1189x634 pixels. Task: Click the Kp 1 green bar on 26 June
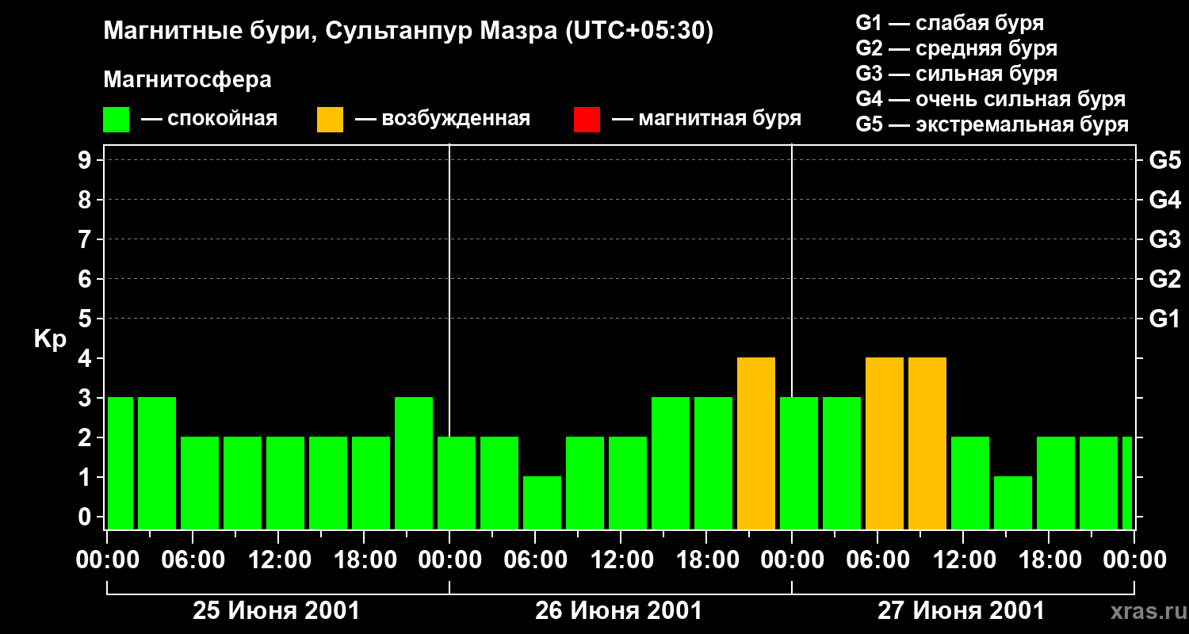(x=542, y=503)
